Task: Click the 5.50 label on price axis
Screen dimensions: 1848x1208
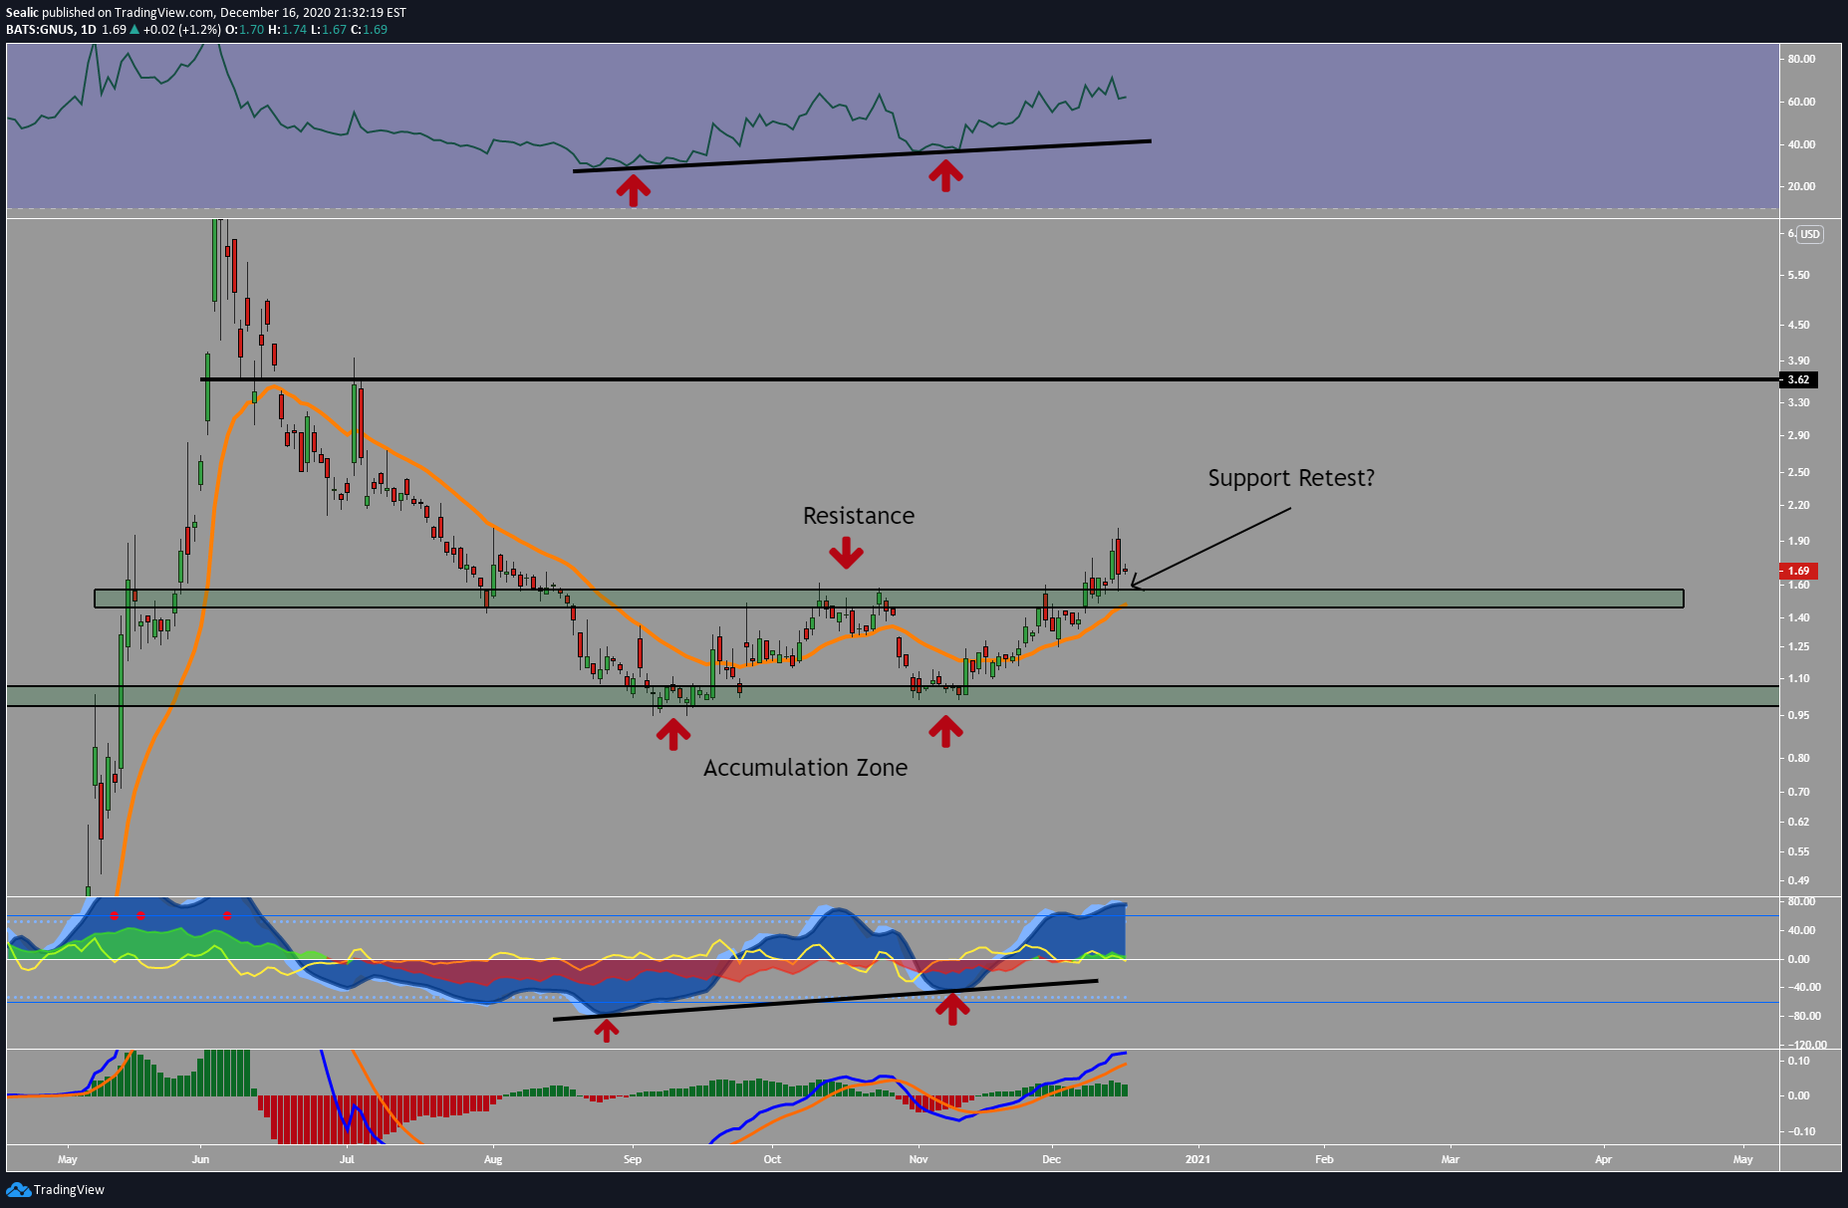Action: point(1798,275)
